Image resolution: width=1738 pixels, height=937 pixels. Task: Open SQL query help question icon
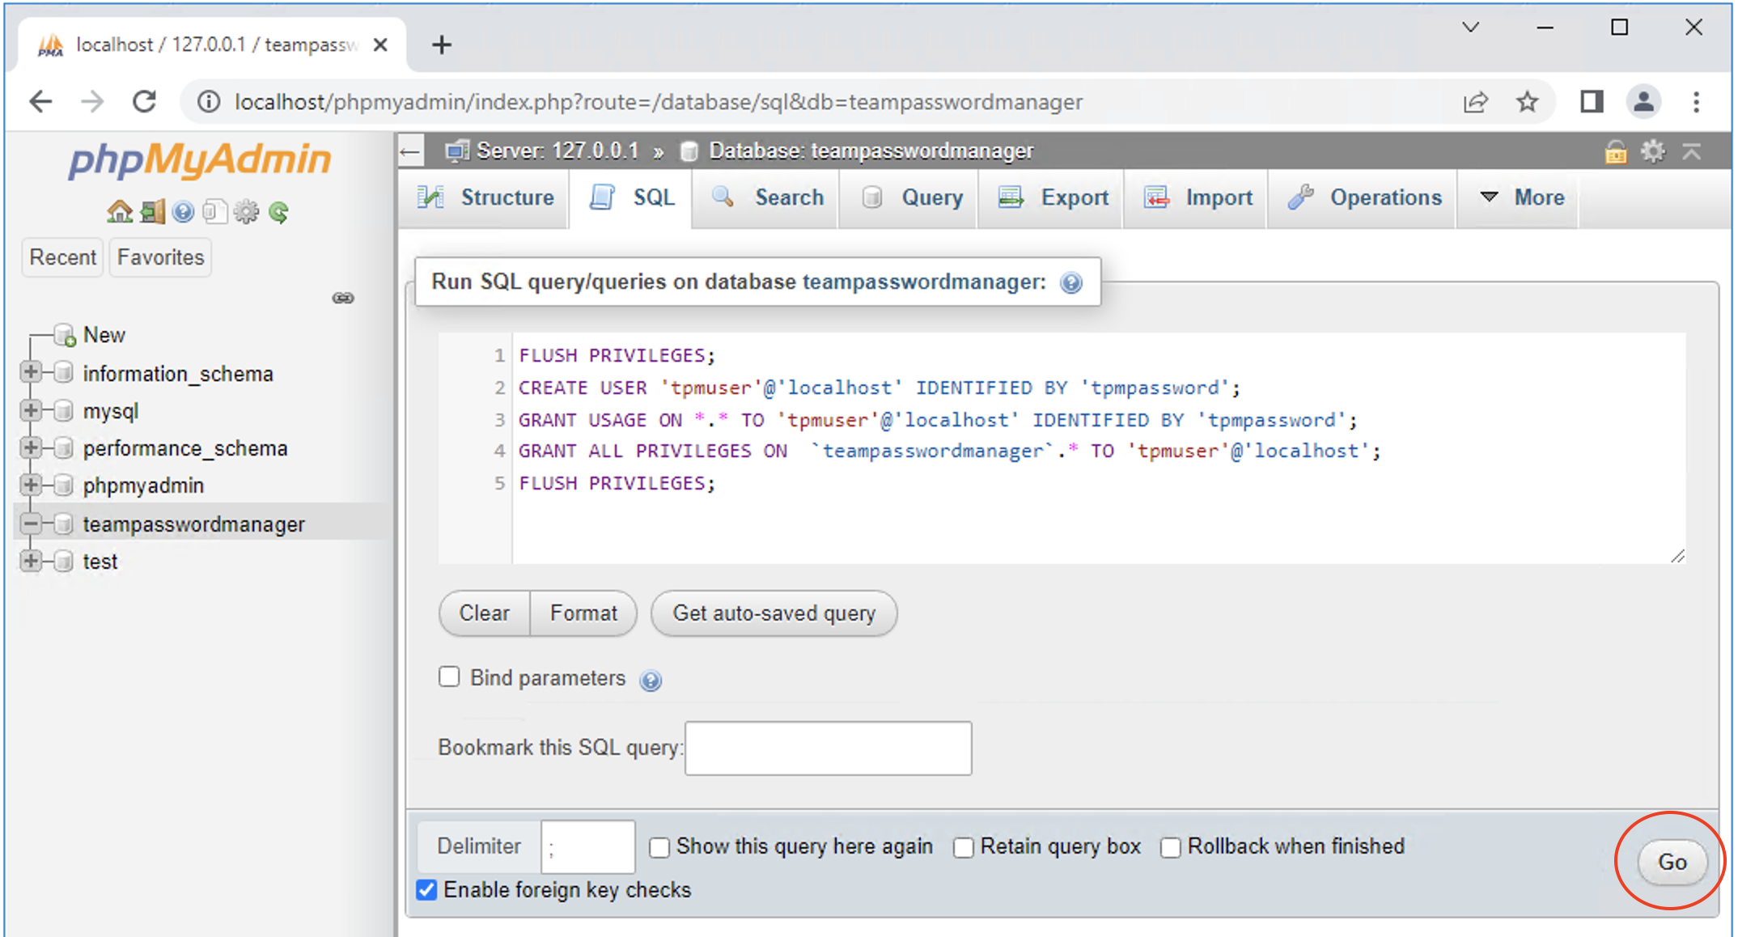coord(1071,282)
